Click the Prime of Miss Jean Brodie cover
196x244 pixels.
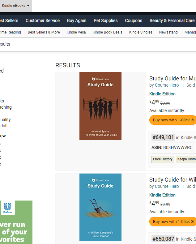pos(100,106)
